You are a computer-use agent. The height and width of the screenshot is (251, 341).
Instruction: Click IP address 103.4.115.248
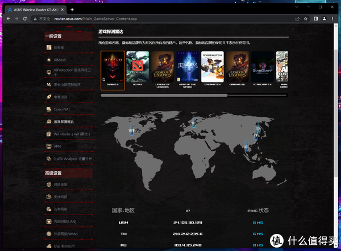[x=188, y=245]
